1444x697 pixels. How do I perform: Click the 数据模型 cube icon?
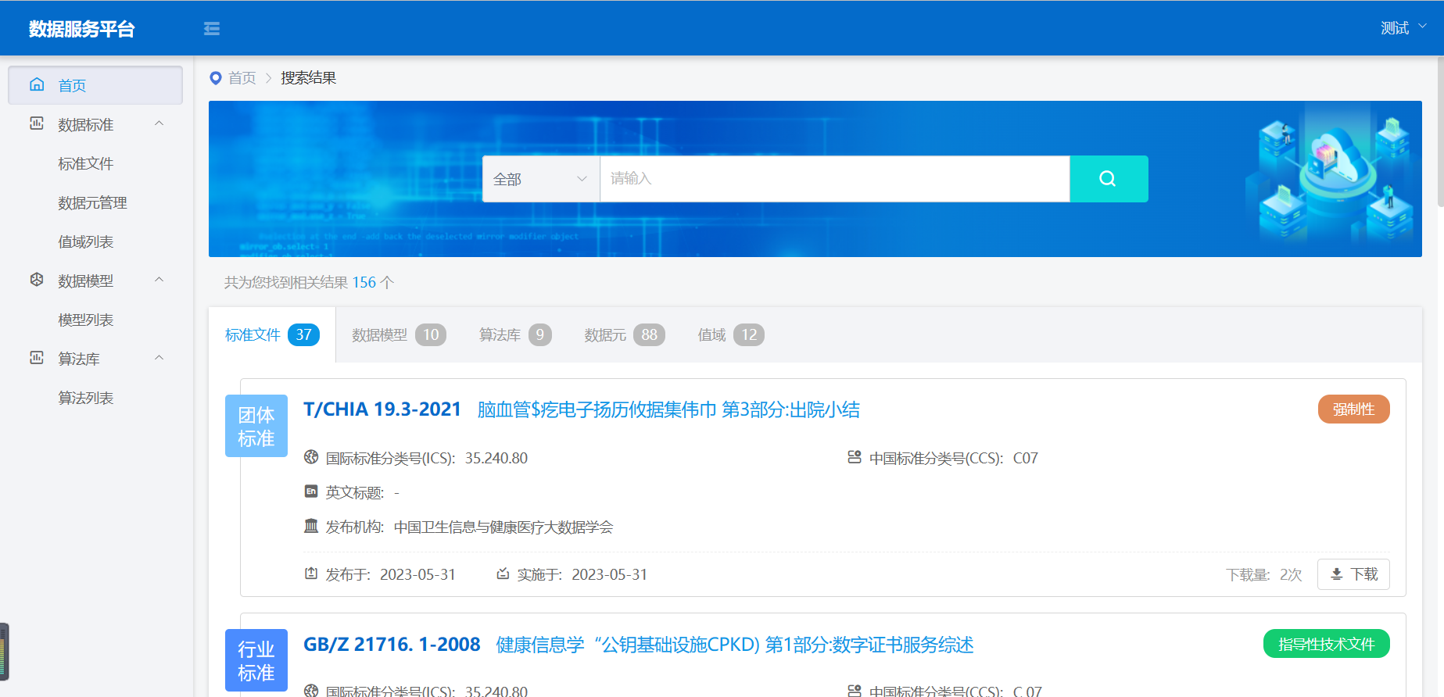click(37, 280)
